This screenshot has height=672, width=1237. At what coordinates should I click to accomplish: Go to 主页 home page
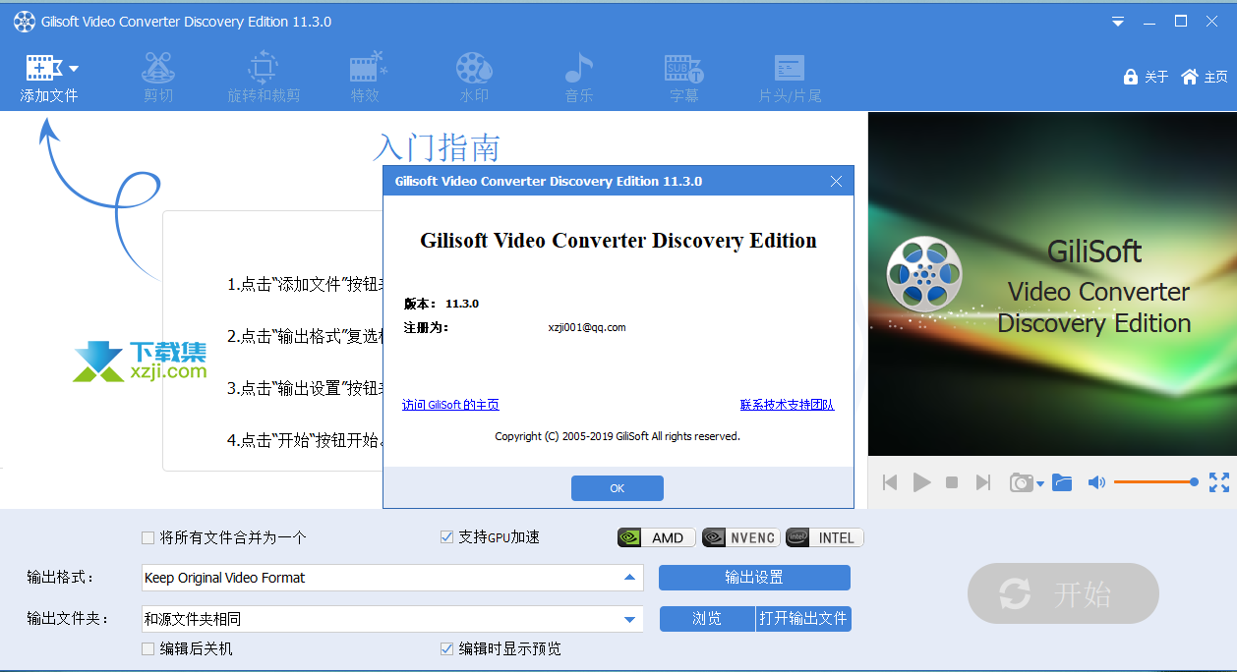1205,77
